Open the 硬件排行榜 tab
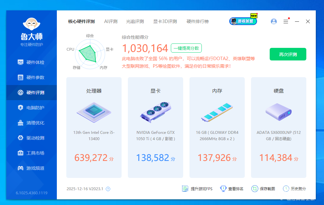Image resolution: width=324 pixels, height=205 pixels. point(197,21)
